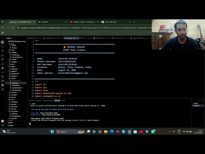Open a new browser tab
Image resolution: width=205 pixels, height=154 pixels.
coord(134,22)
